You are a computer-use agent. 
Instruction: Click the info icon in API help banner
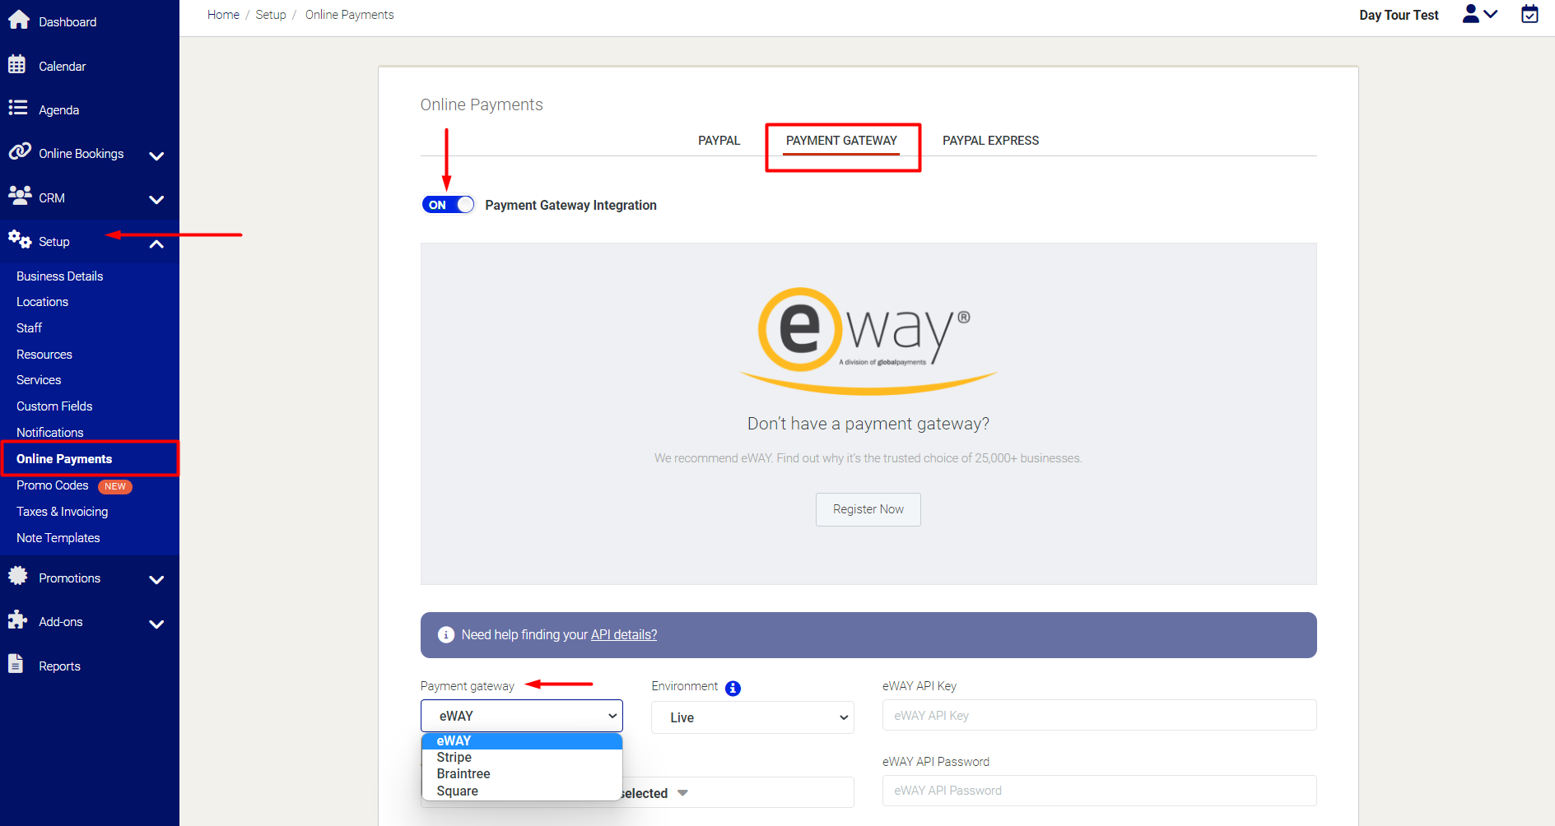coord(446,635)
